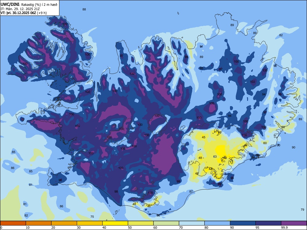This screenshot has height=230, width=307.
Task: Click the 0–10% dark orange legend swatch
Action: (x=13, y=223)
